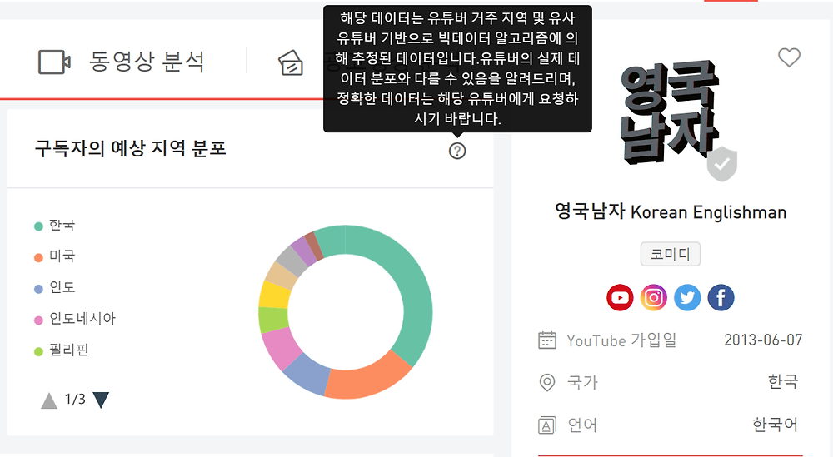Screen dimensions: 833x457
Task: Open the YouTube channel link icon
Action: tap(620, 298)
